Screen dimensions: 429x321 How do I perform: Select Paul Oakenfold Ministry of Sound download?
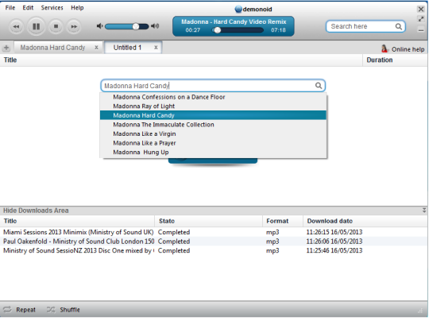(x=214, y=242)
